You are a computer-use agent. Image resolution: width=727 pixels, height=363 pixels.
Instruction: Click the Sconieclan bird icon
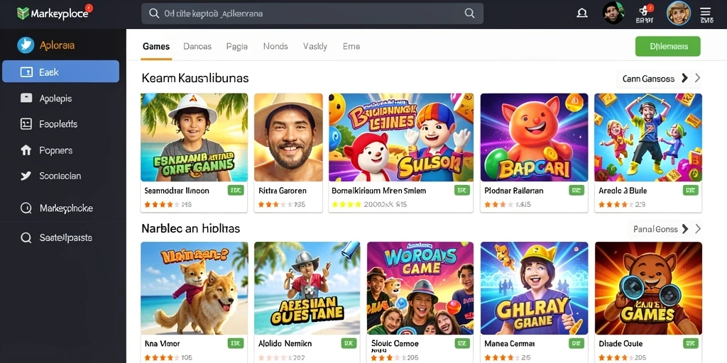(x=26, y=176)
